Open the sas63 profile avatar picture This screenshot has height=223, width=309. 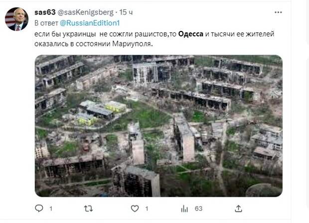(16, 19)
